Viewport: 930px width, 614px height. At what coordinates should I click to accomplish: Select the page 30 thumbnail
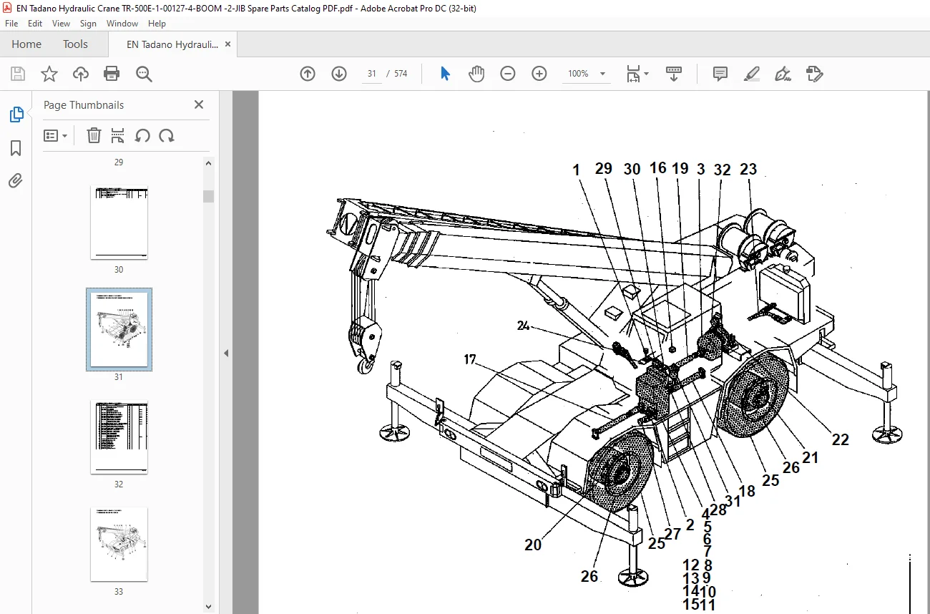119,223
